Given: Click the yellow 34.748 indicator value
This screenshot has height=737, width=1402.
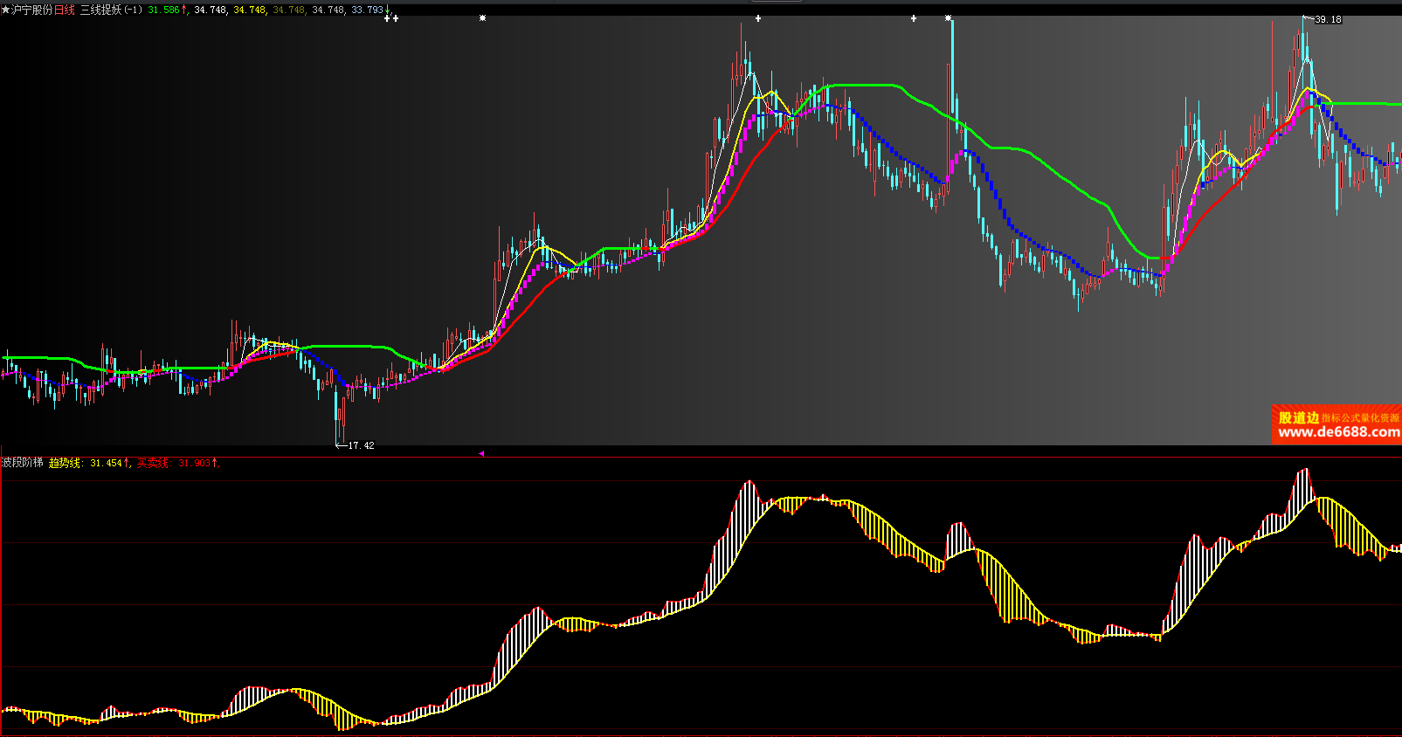Looking at the screenshot, I should (x=249, y=10).
